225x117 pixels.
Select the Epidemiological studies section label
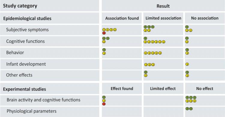click(27, 19)
